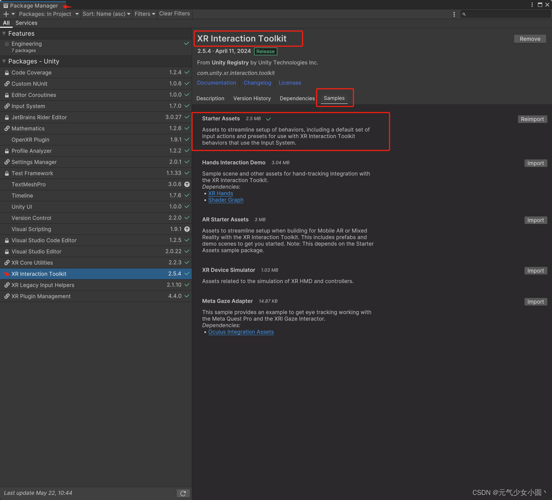Click the Release tag label
Viewport: 552px width, 500px height.
tap(266, 52)
